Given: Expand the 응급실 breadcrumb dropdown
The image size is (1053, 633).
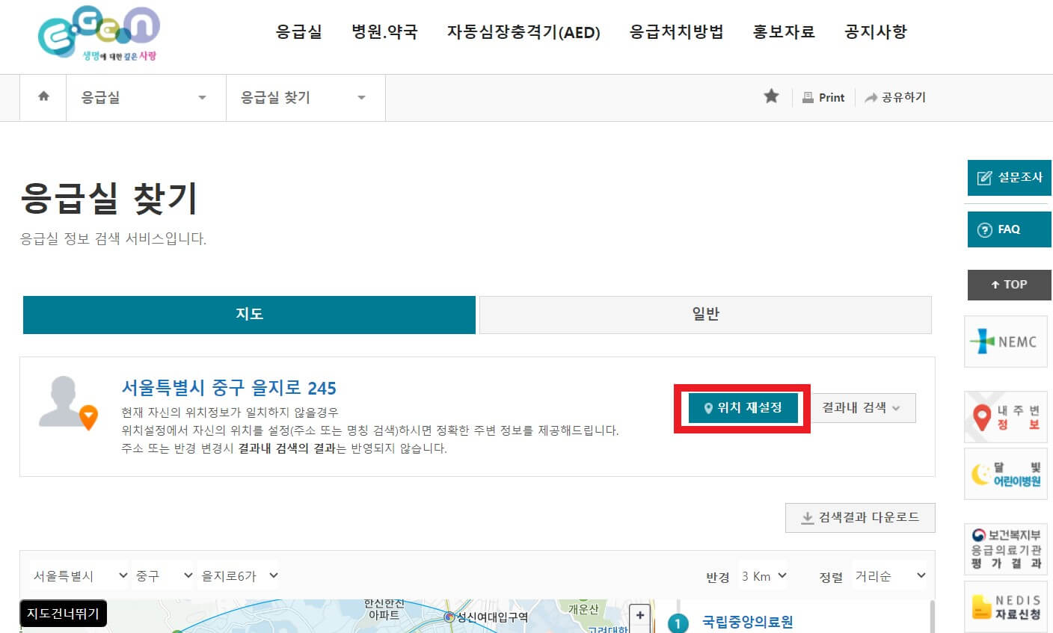Looking at the screenshot, I should tap(200, 97).
